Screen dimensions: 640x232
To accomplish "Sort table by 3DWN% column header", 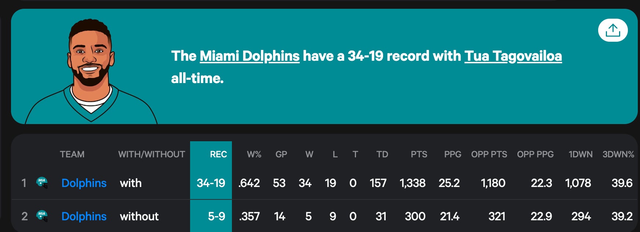I will pyautogui.click(x=618, y=154).
